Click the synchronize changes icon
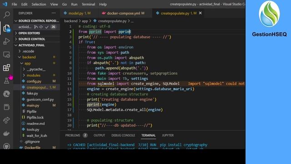 tap(41, 27)
